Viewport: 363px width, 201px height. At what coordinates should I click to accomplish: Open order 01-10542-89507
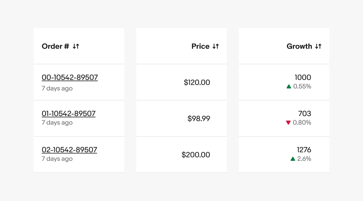(x=68, y=113)
